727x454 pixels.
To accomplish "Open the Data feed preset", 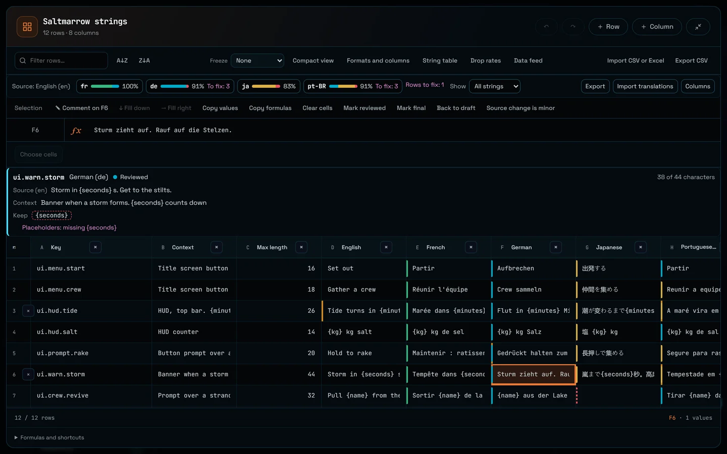I will click(528, 61).
